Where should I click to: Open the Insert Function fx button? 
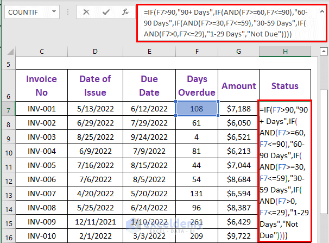[125, 11]
